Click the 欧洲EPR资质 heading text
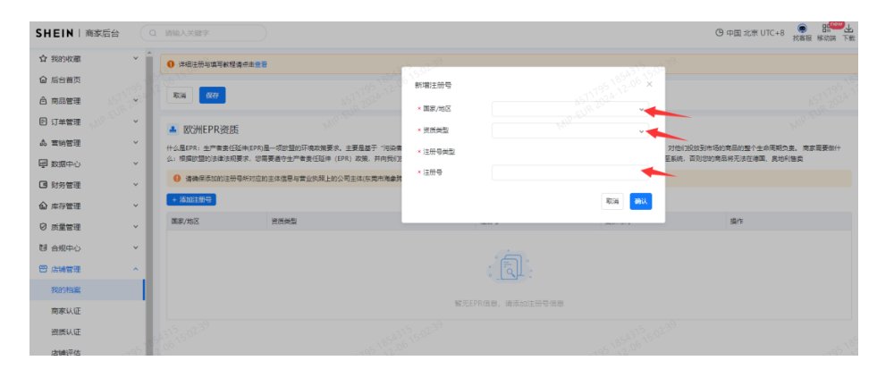This screenshot has height=369, width=877. point(211,130)
